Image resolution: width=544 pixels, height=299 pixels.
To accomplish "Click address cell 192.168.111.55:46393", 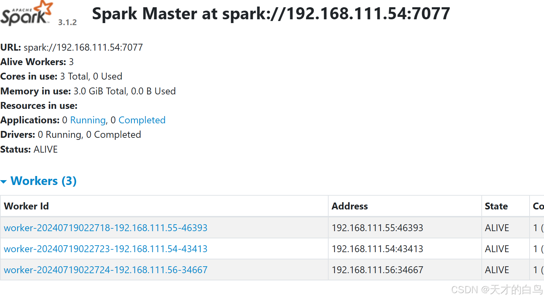I will coord(377,228).
